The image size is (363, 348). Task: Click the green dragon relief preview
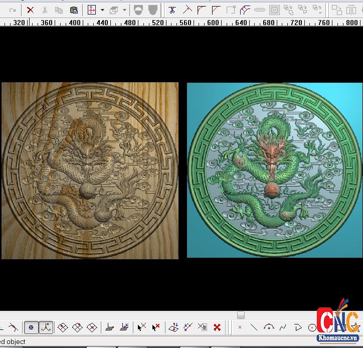(274, 170)
